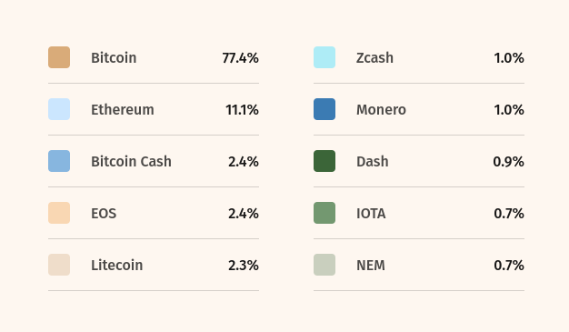Select the Litecoin legend label
The width and height of the screenshot is (569, 332).
point(117,266)
